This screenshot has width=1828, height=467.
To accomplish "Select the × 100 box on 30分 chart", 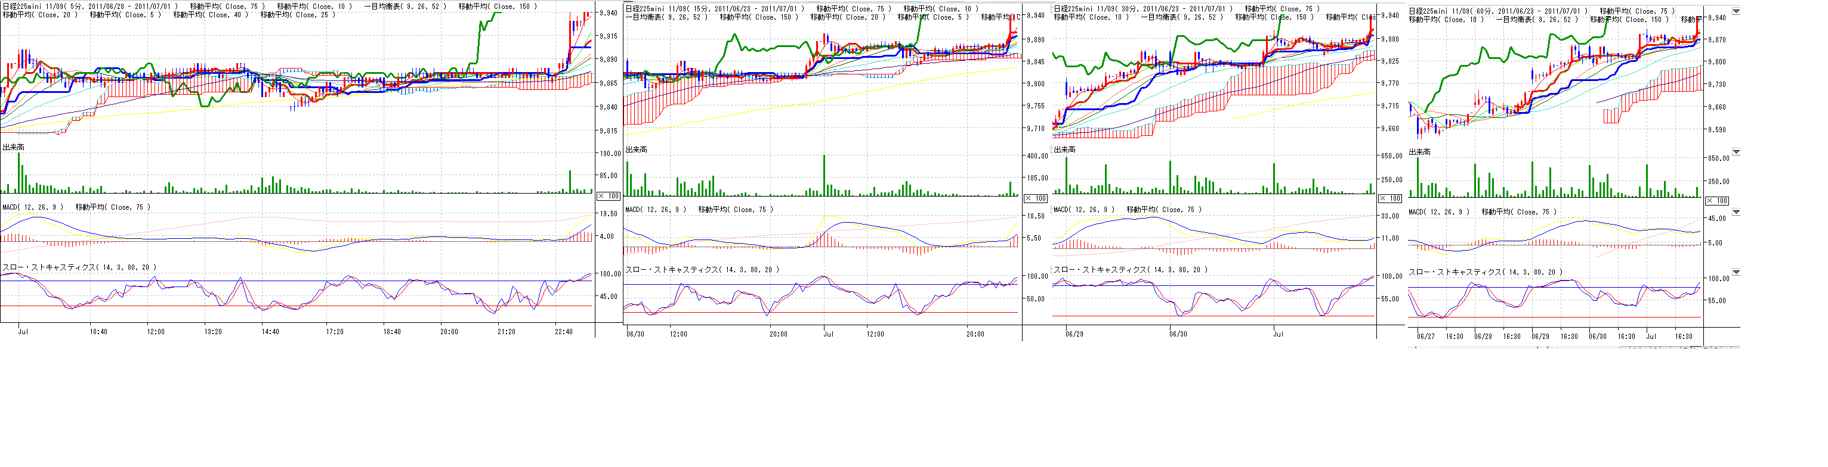I will 1389,198.
